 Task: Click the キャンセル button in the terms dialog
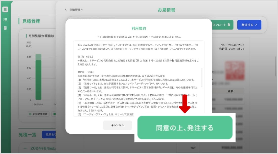118,125
